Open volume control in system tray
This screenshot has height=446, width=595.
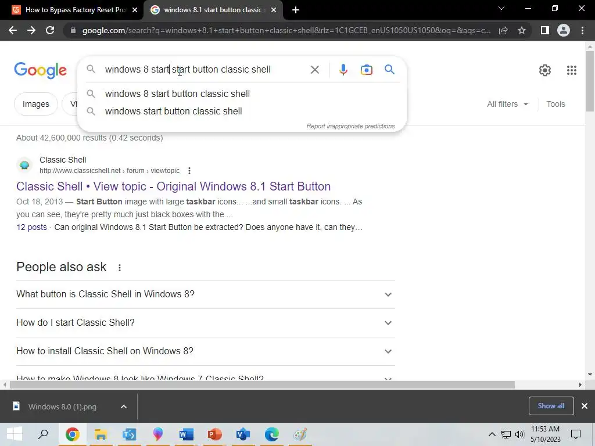click(x=519, y=434)
